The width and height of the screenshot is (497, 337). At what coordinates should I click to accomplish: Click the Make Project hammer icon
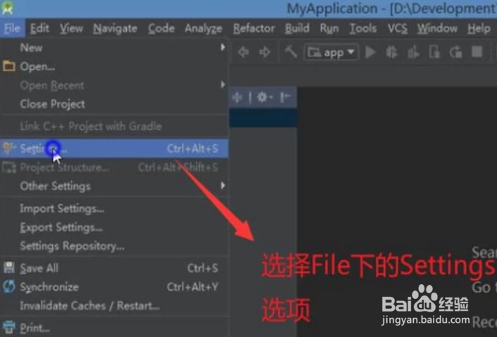[x=290, y=51]
